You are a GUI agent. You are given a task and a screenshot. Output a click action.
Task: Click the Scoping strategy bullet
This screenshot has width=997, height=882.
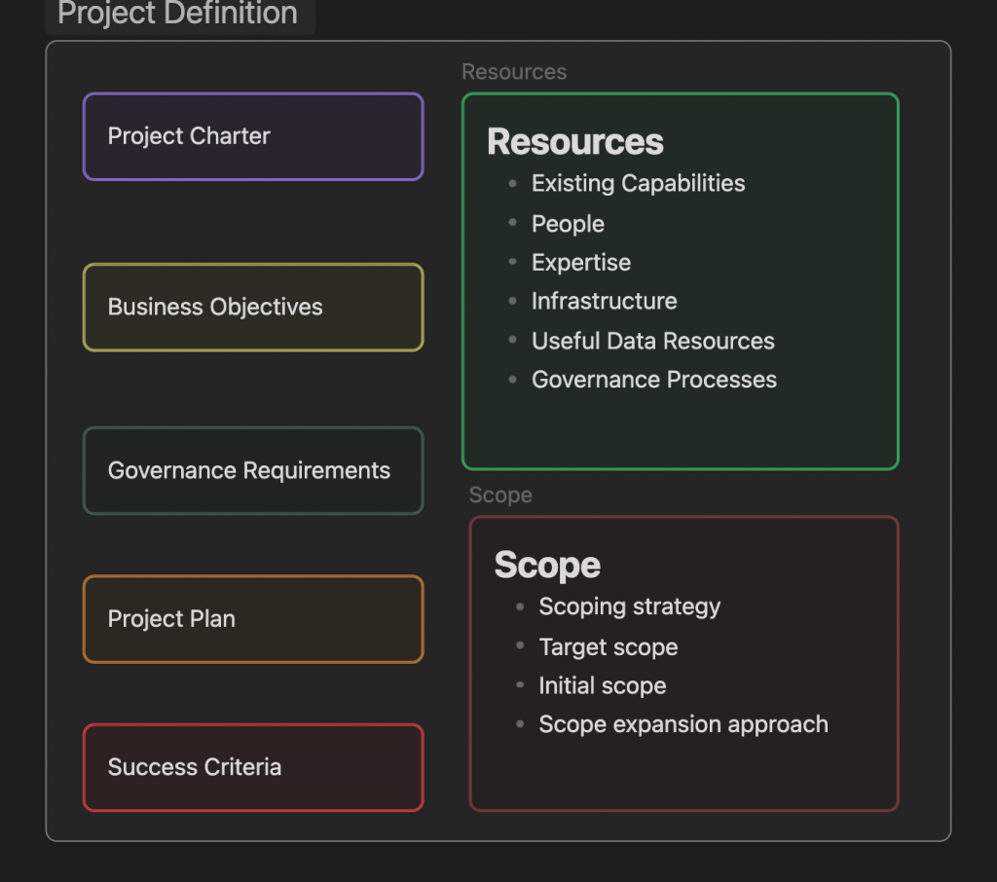pos(629,607)
